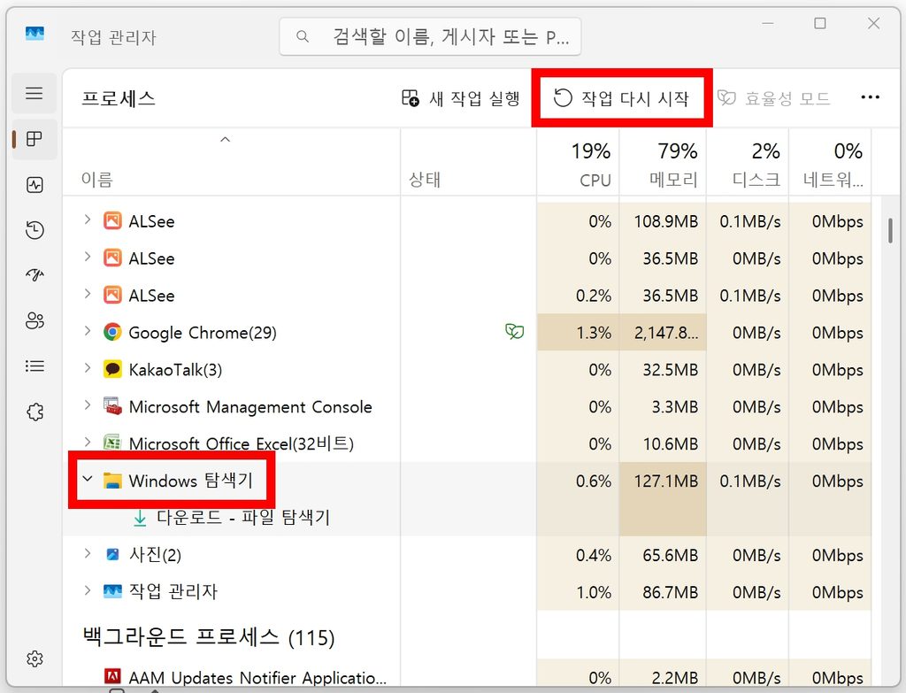Click the Microsoft Office Excel icon
Screen dimensions: 906x693
[112, 443]
